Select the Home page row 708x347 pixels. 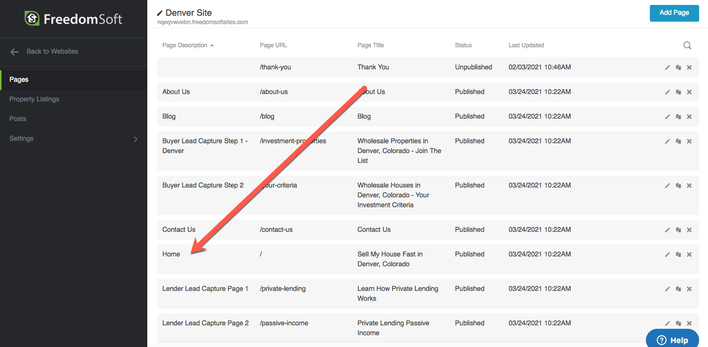(171, 254)
